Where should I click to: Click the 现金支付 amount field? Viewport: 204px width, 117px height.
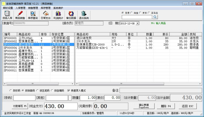point(61,106)
